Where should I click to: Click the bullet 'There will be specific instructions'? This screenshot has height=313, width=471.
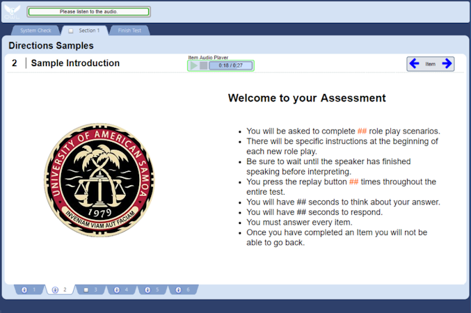342,146
